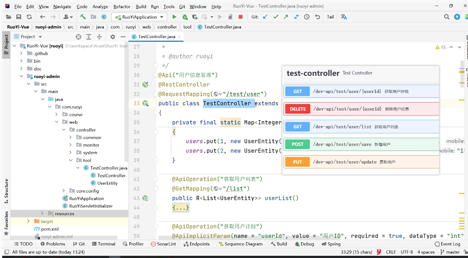This screenshot has height=258, width=468.
Task: Collapse the ruoyi-admin module
Action: [x=21, y=76]
